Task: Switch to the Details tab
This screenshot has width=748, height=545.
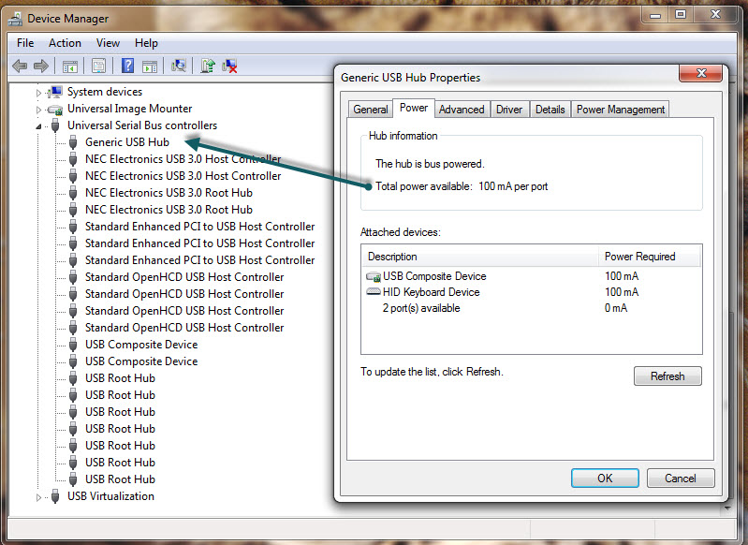Action: (x=550, y=110)
